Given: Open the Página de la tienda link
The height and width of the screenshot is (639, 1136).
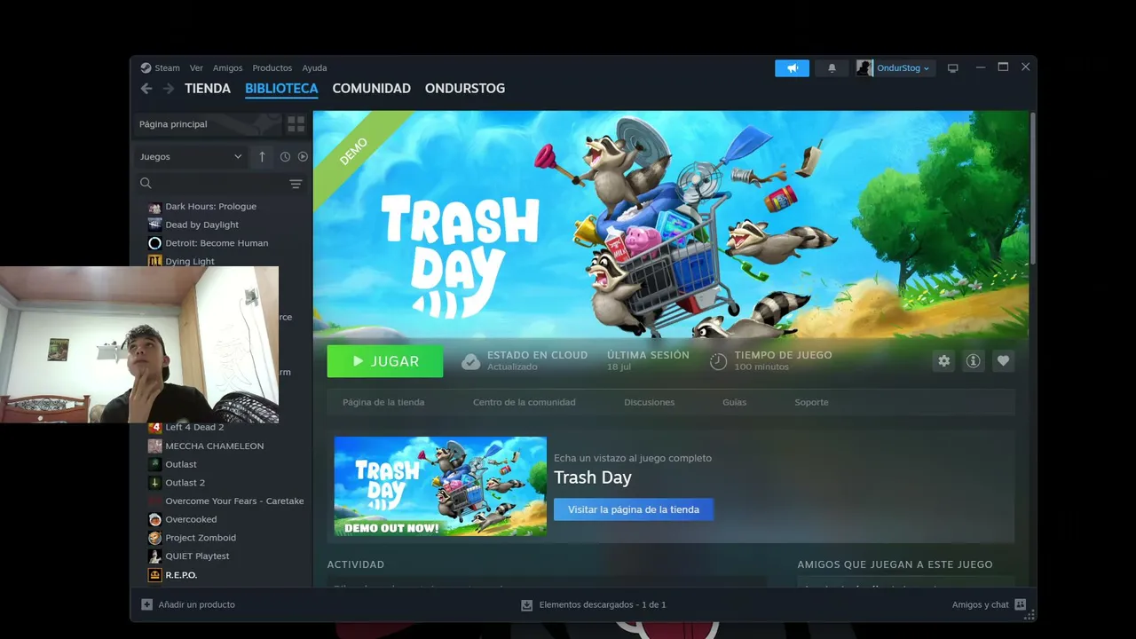Looking at the screenshot, I should [x=383, y=402].
